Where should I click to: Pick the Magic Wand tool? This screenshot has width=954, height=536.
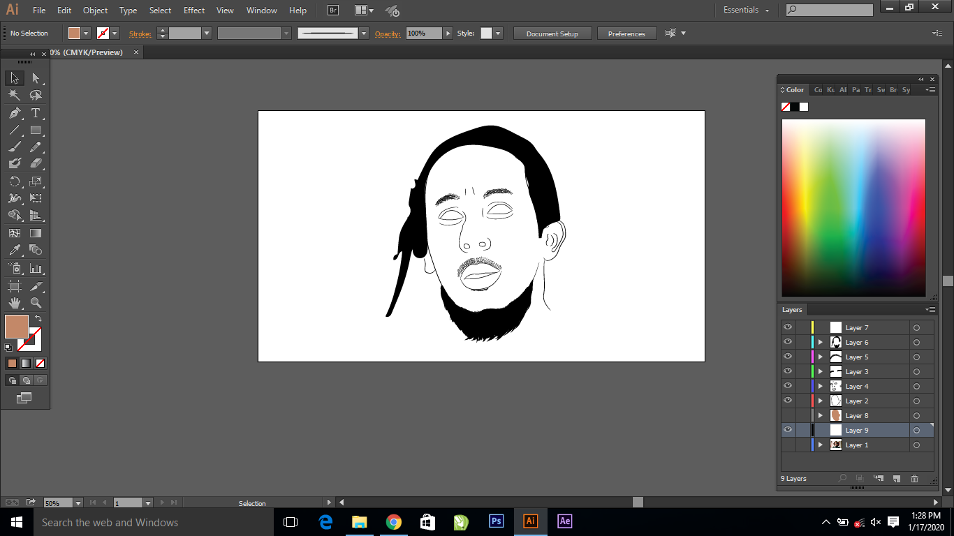click(x=15, y=96)
